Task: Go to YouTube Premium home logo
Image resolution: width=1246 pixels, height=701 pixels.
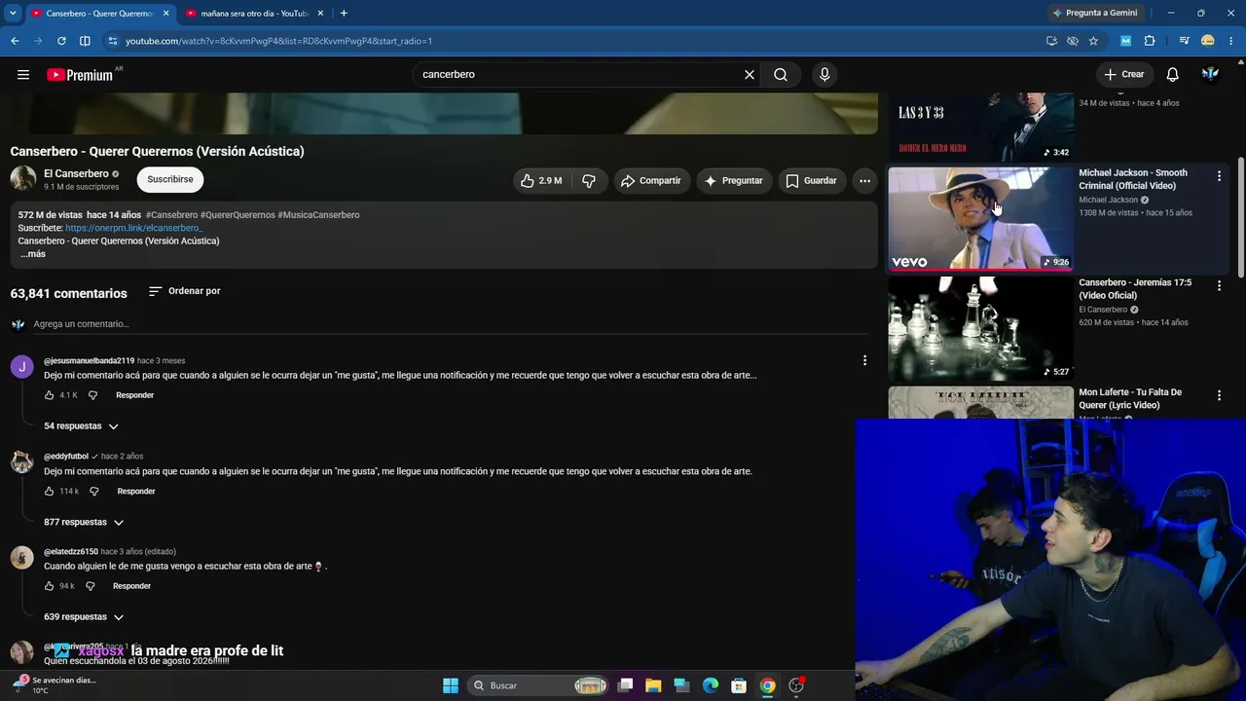Action: click(80, 75)
